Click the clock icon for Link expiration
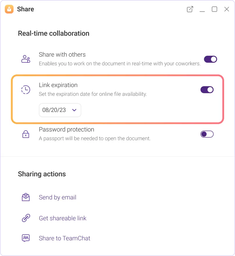The width and height of the screenshot is (235, 256). [26, 90]
